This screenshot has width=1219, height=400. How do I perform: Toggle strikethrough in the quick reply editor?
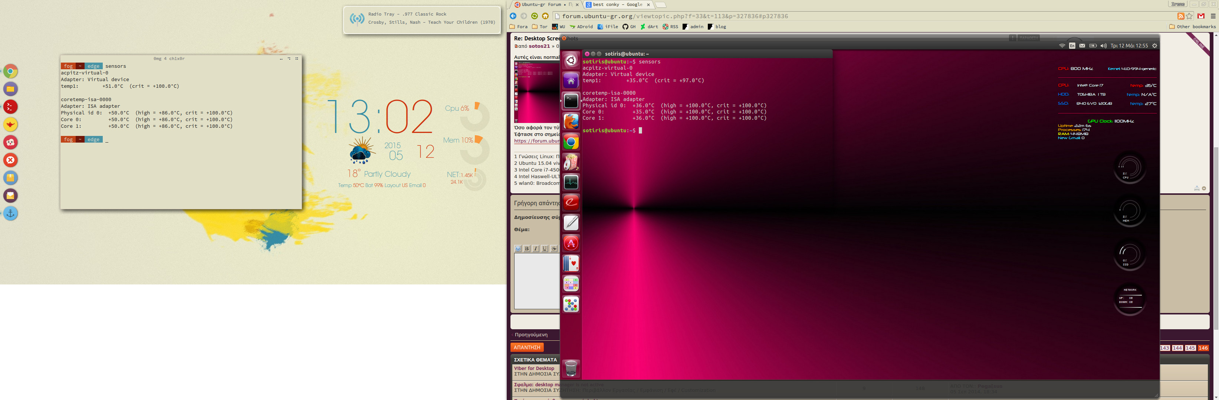coord(553,249)
